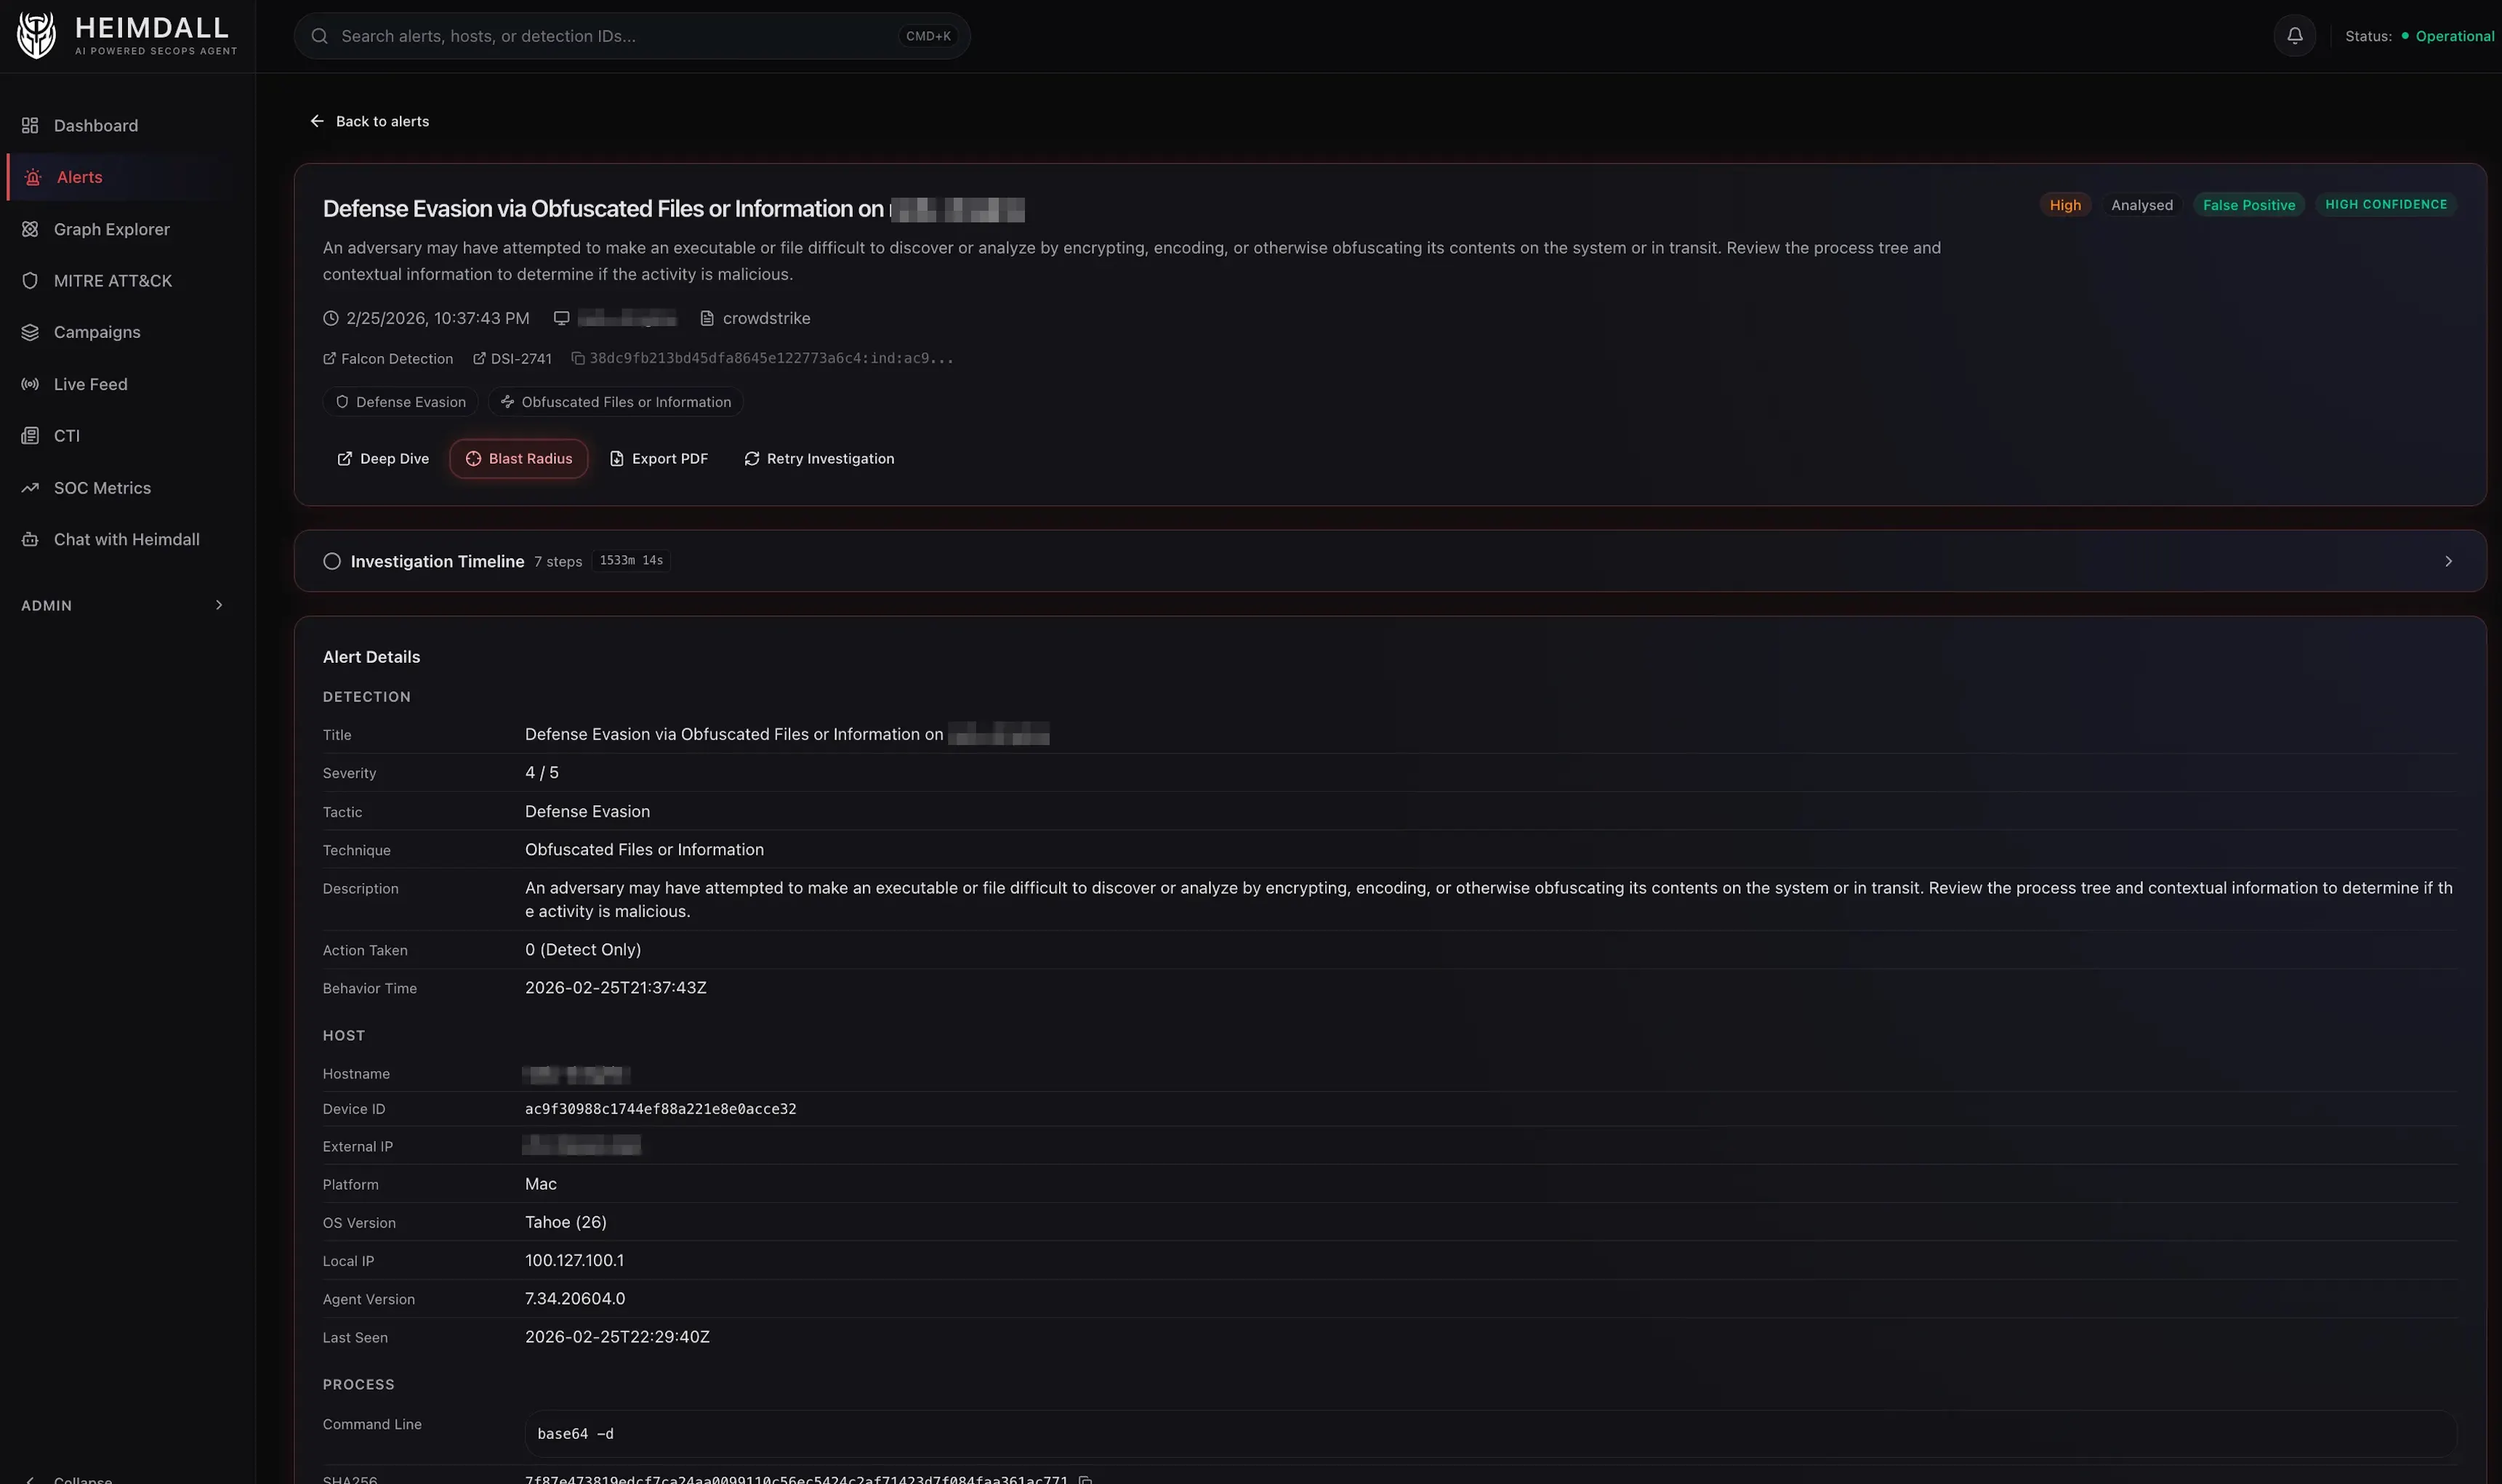The width and height of the screenshot is (2502, 1484).
Task: Trigger Retry Investigation
Action: tap(819, 458)
